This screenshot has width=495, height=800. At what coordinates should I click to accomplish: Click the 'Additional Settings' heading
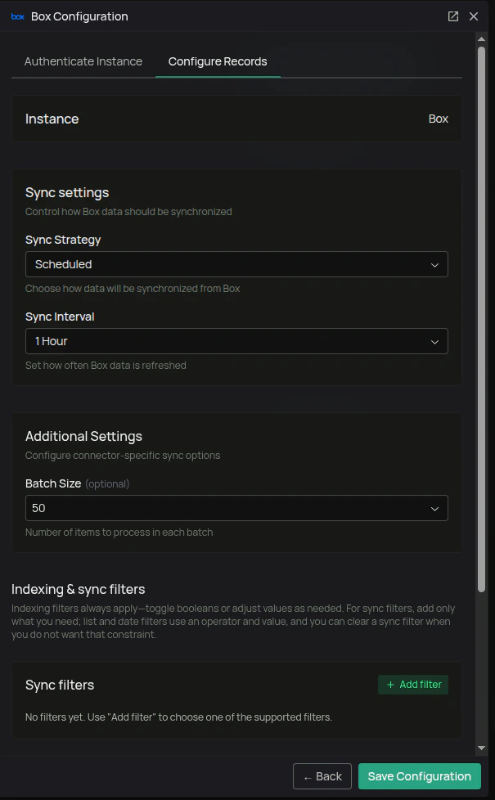point(83,436)
